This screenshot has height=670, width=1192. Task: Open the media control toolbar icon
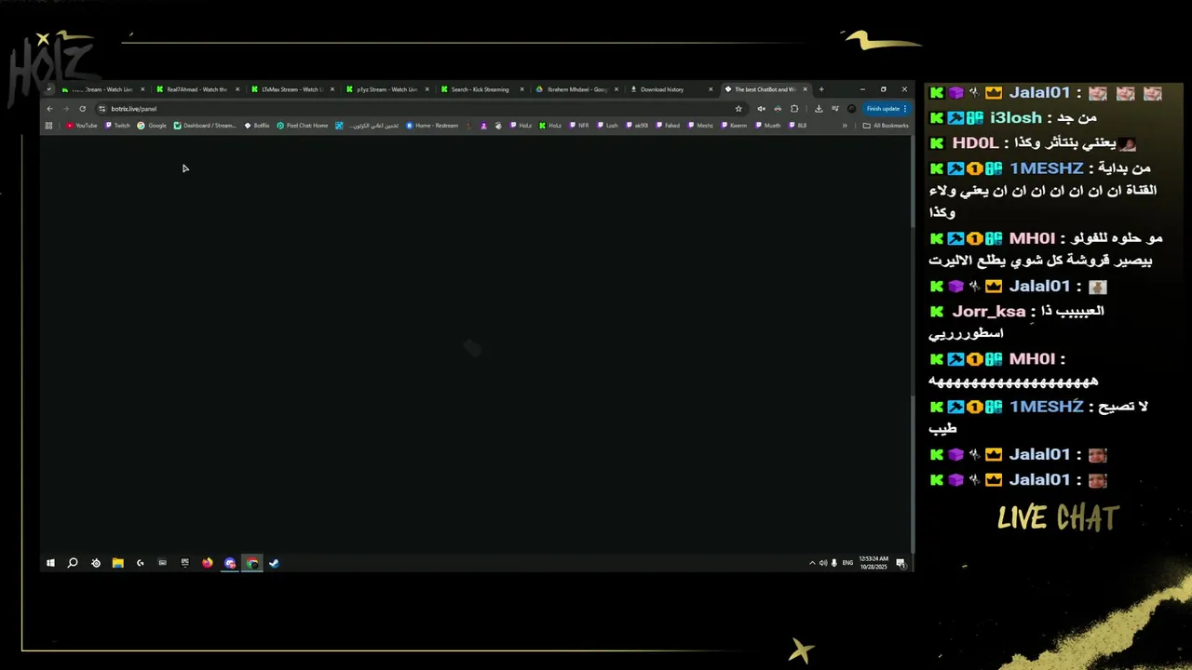pyautogui.click(x=835, y=109)
